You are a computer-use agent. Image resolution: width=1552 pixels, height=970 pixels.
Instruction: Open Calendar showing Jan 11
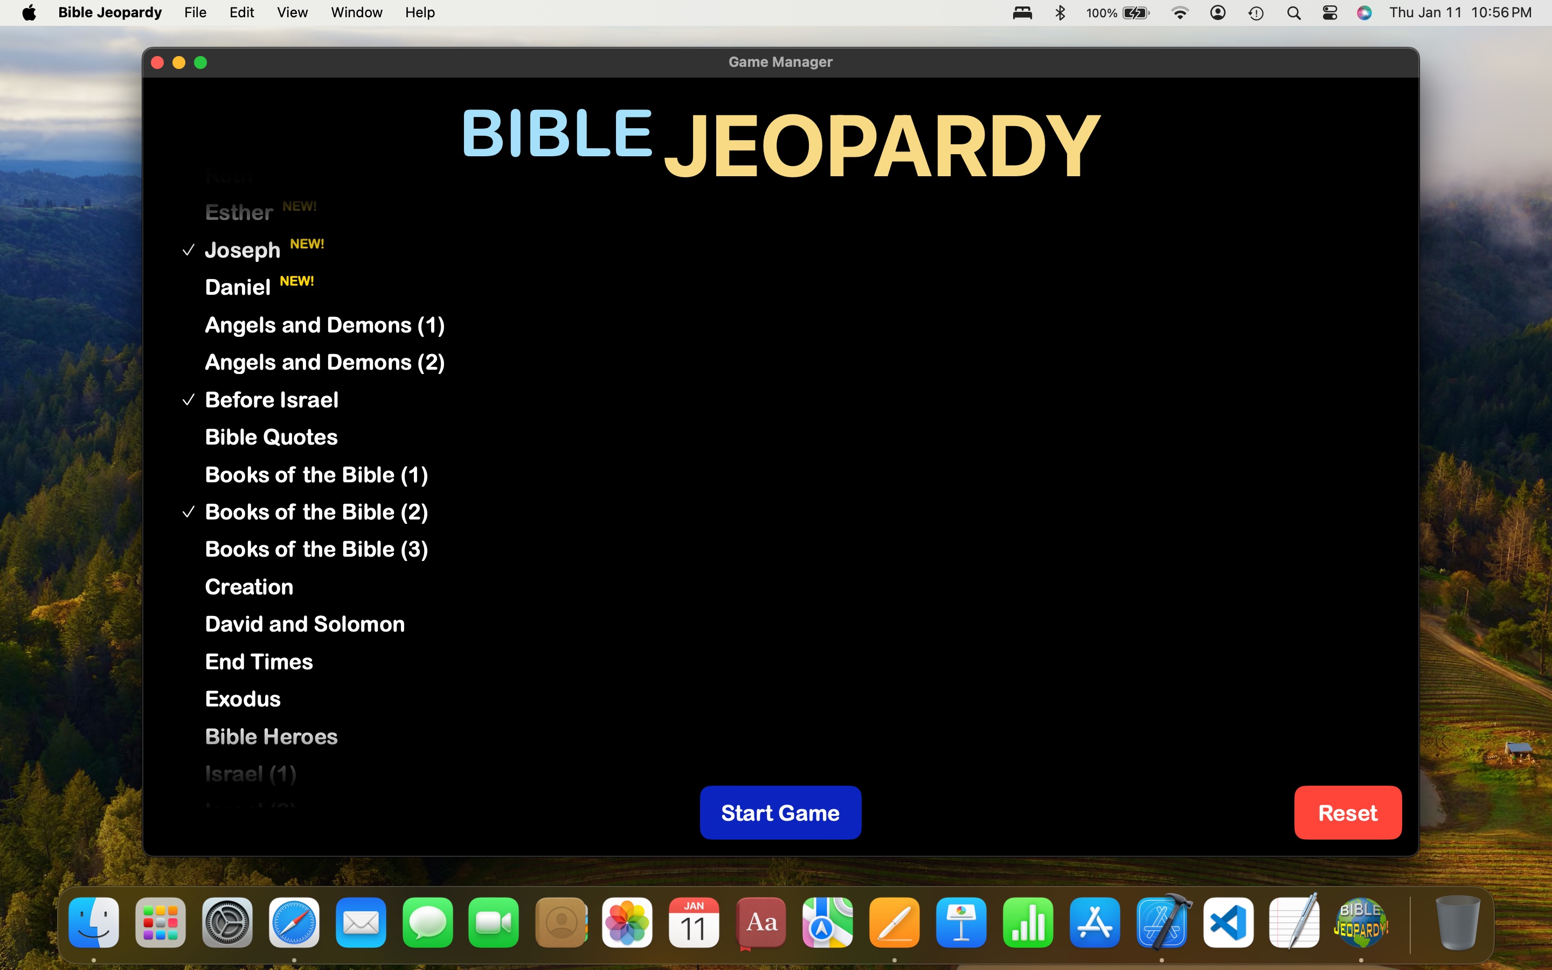(x=694, y=922)
